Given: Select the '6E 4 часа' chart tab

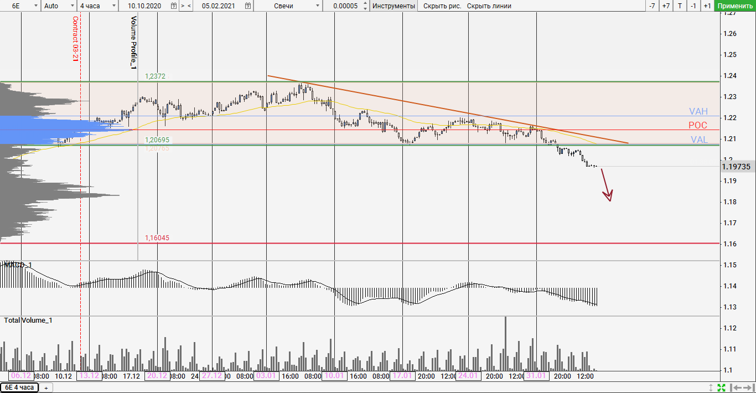Looking at the screenshot, I should point(19,387).
